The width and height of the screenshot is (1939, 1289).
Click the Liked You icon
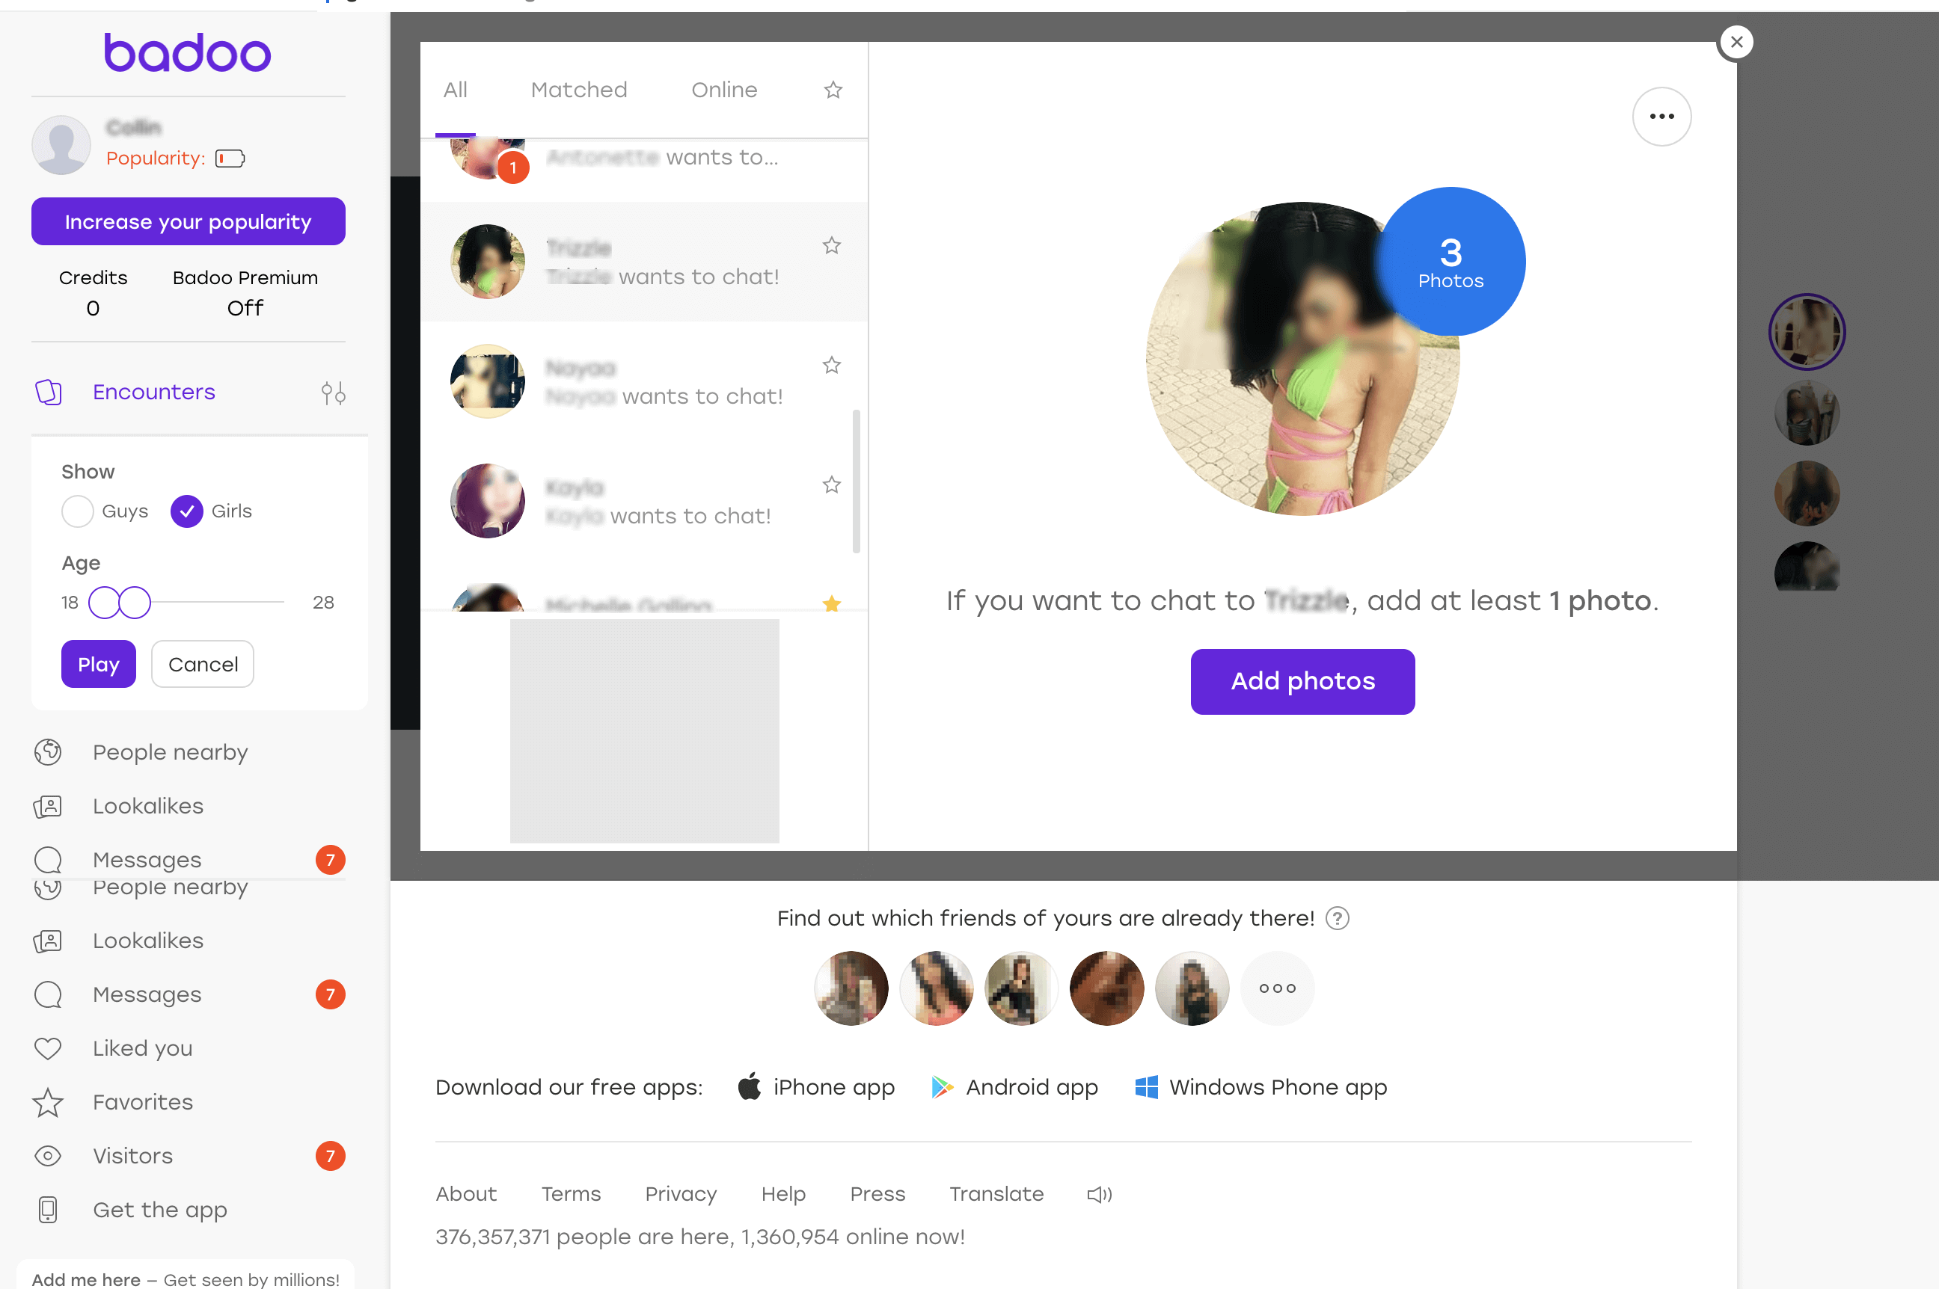tap(48, 1047)
